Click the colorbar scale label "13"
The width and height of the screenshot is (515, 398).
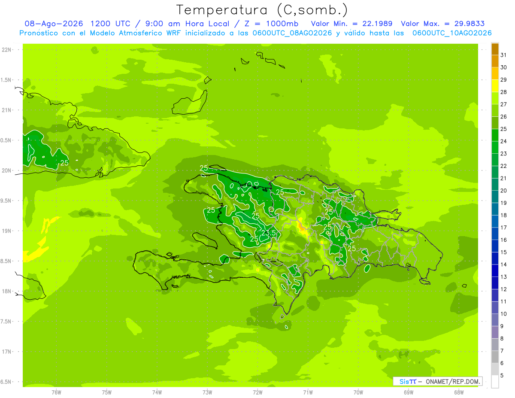coord(503,277)
